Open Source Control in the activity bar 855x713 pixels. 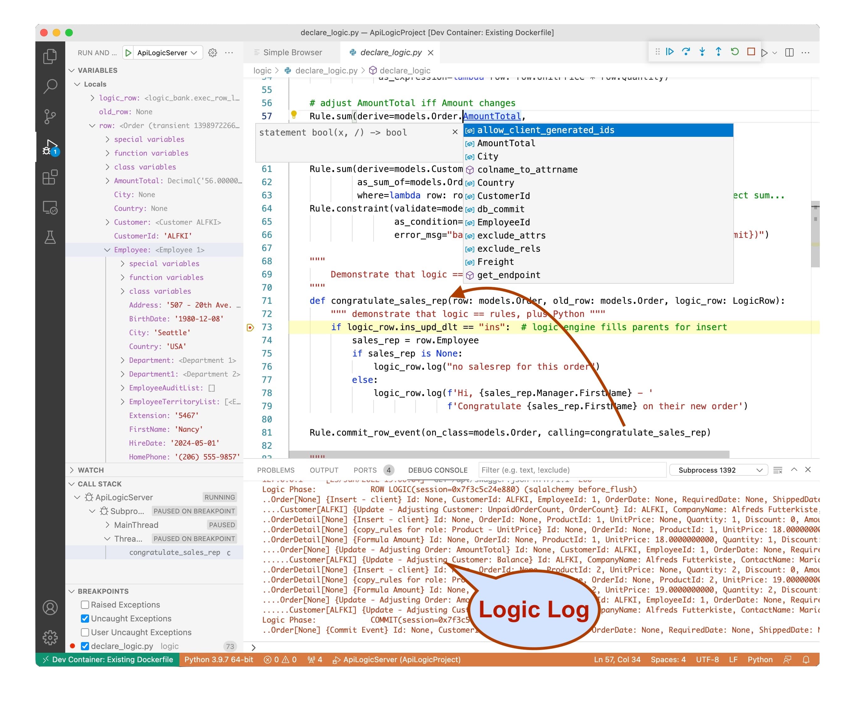[x=50, y=116]
